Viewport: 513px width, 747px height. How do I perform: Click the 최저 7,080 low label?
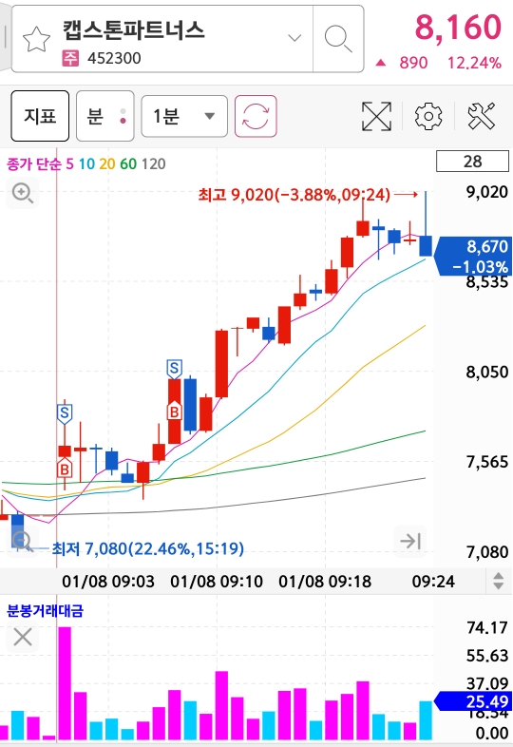pos(147,548)
